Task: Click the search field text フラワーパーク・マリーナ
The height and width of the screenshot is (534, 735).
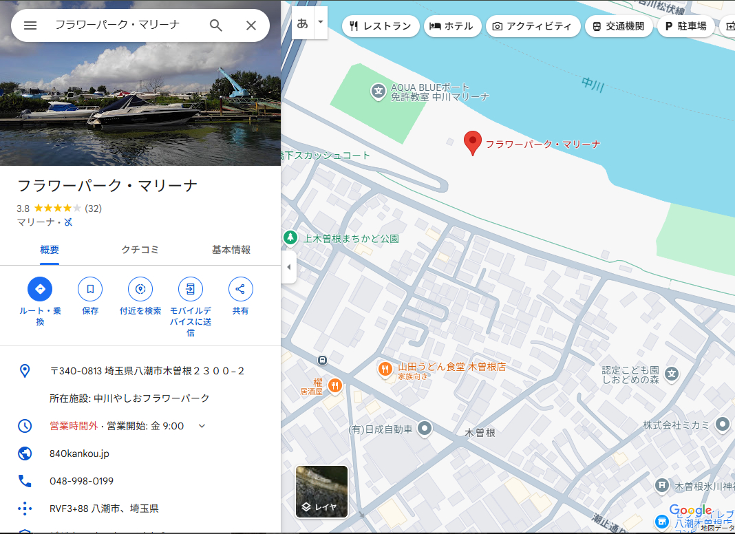Action: (x=117, y=25)
